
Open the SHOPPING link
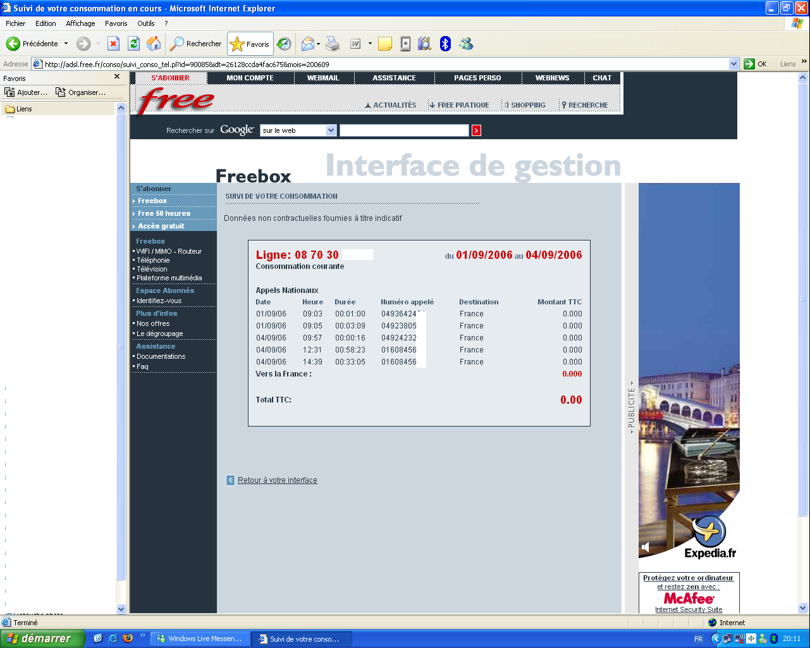(525, 105)
